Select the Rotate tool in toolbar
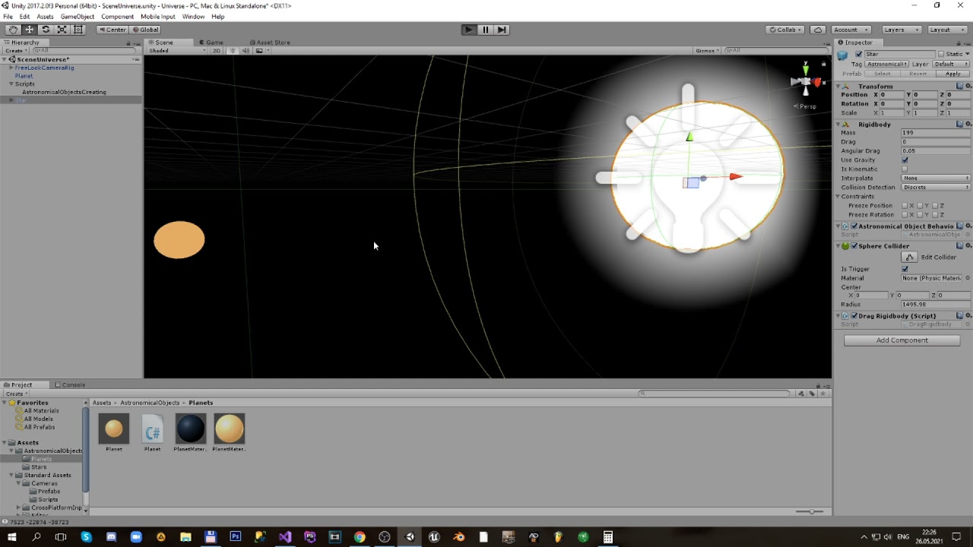 [46, 30]
